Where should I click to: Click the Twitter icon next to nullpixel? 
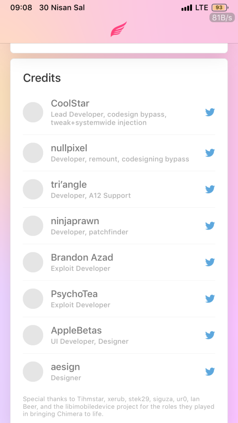click(210, 152)
